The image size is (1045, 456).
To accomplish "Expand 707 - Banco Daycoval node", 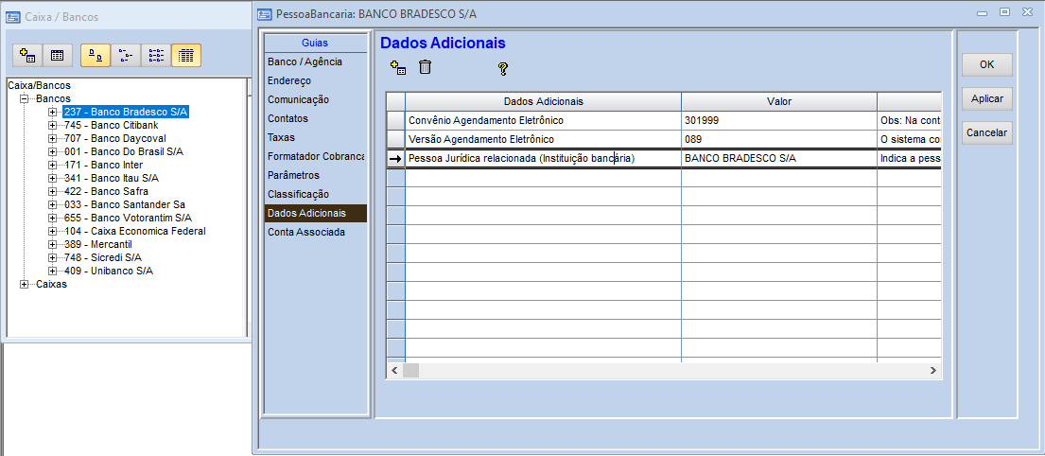I will [53, 139].
